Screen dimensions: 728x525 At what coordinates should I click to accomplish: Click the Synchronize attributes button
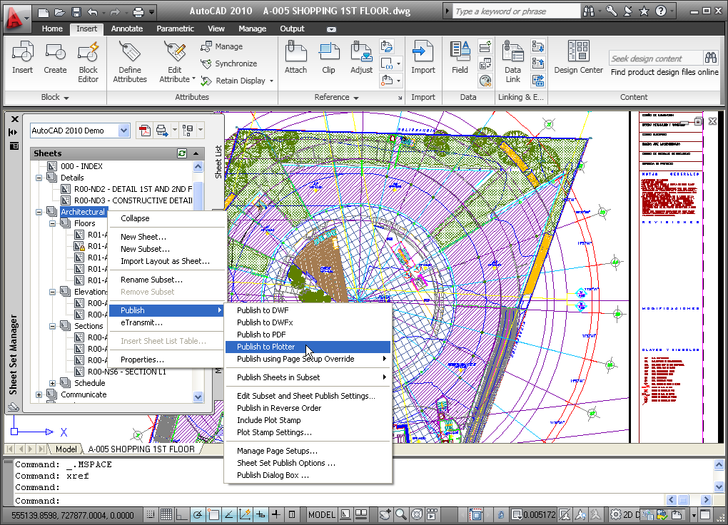[229, 63]
